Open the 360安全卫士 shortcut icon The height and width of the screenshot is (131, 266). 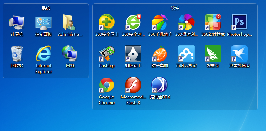[107, 22]
